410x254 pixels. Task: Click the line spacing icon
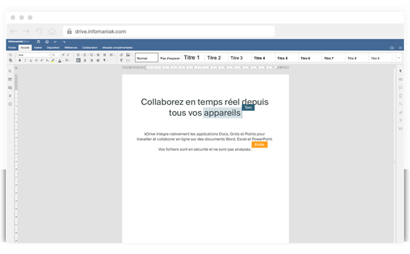point(111,55)
